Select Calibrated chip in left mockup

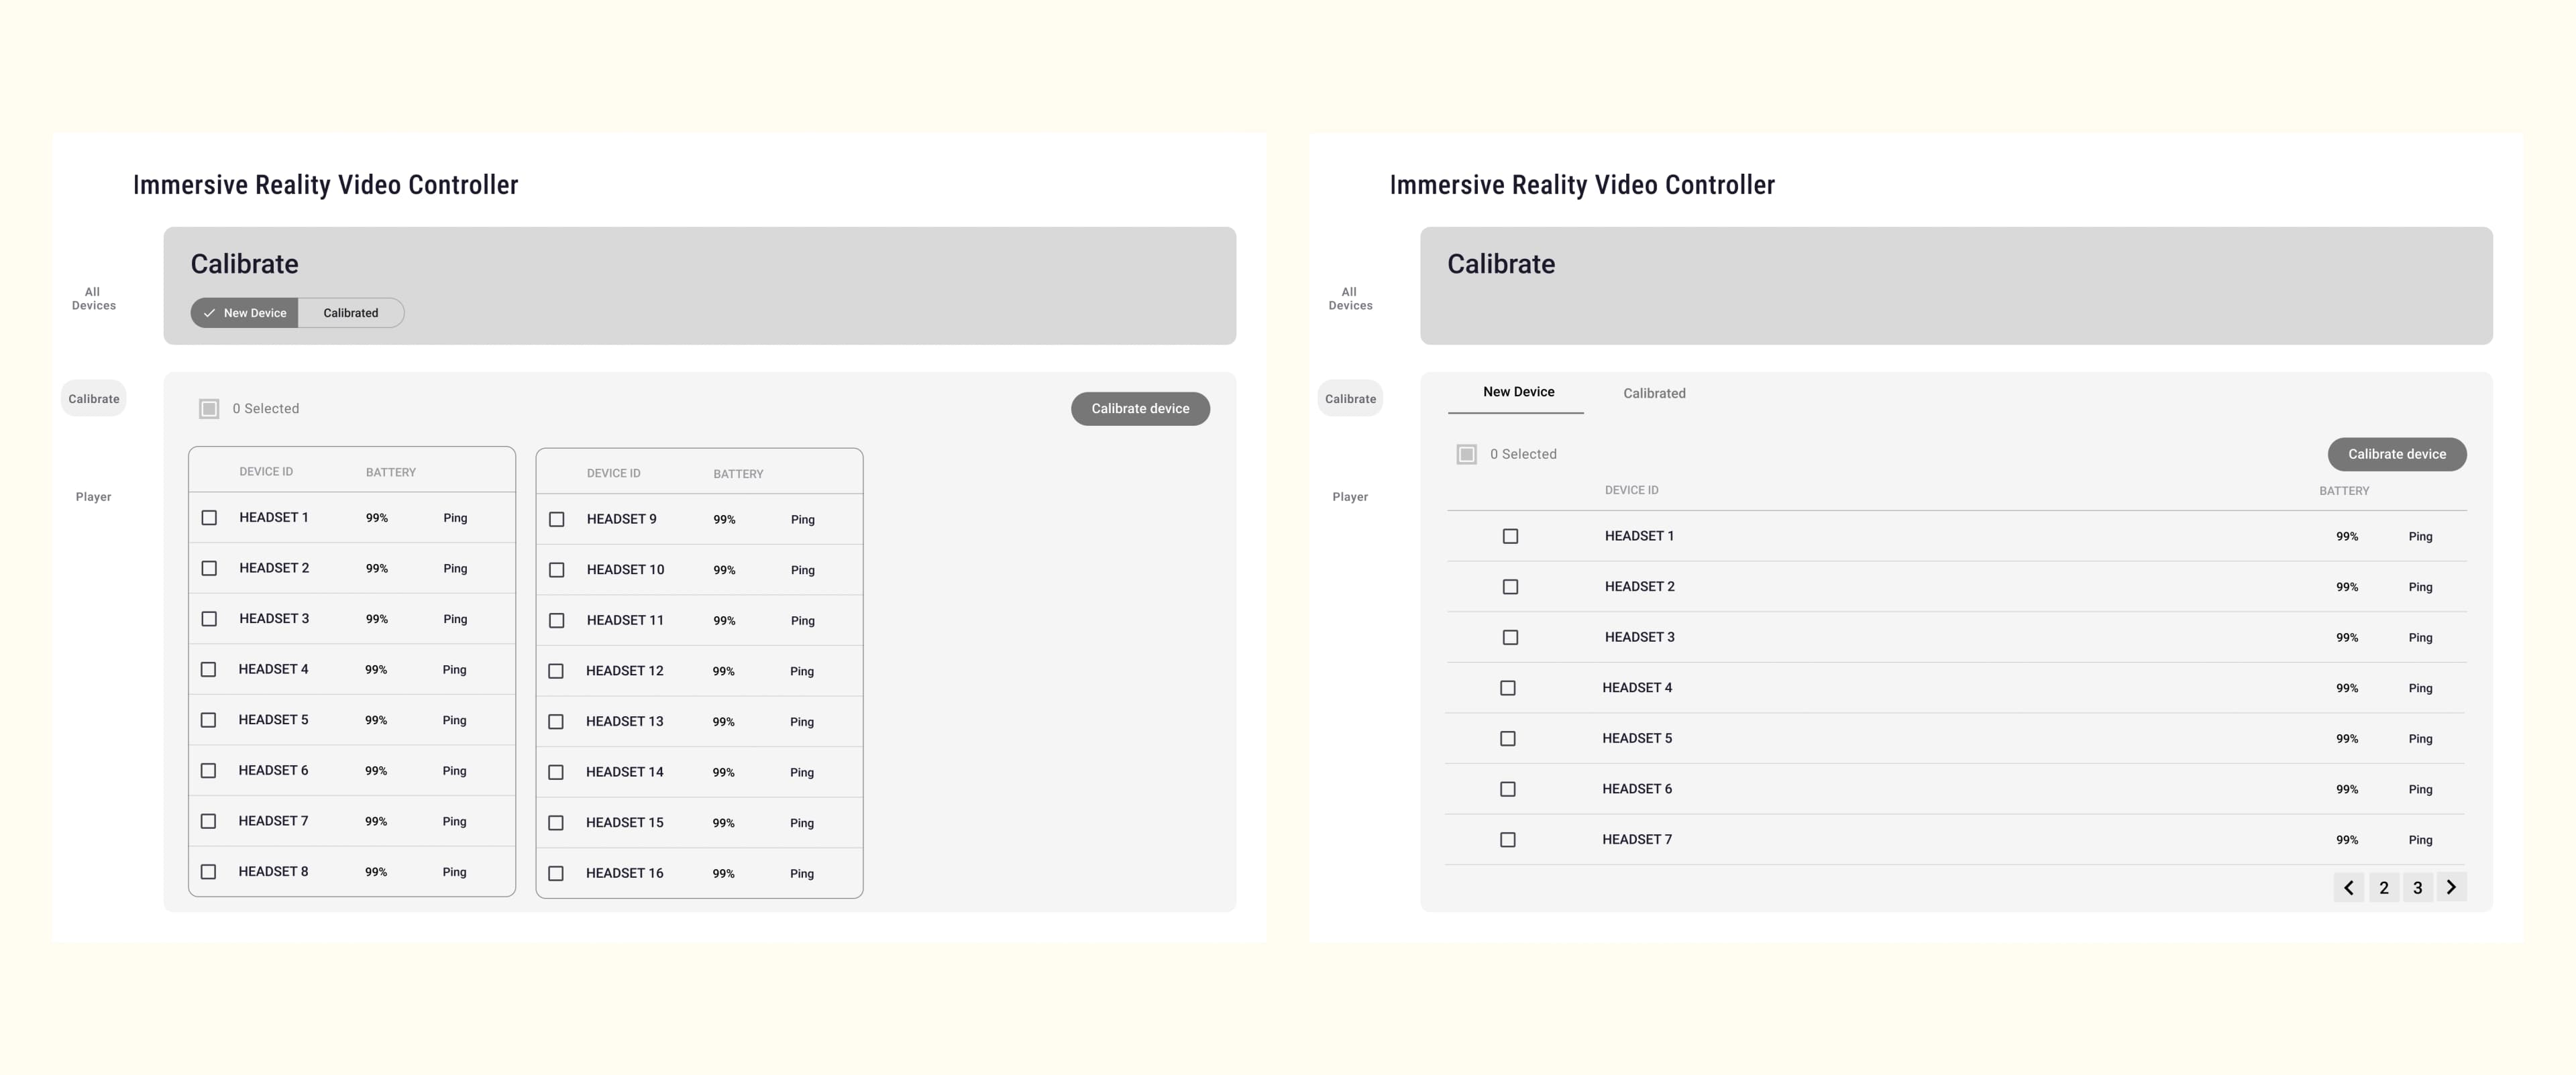point(351,313)
